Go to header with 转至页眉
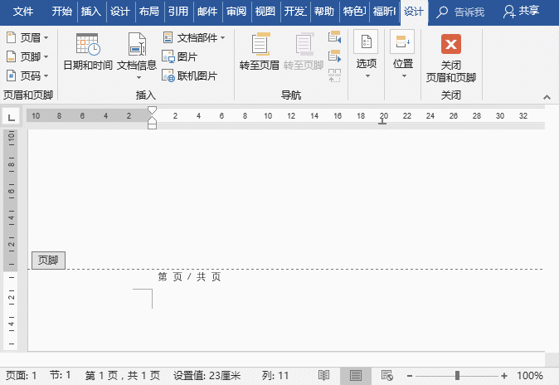Viewport: 559px width, 385px height. pos(260,51)
